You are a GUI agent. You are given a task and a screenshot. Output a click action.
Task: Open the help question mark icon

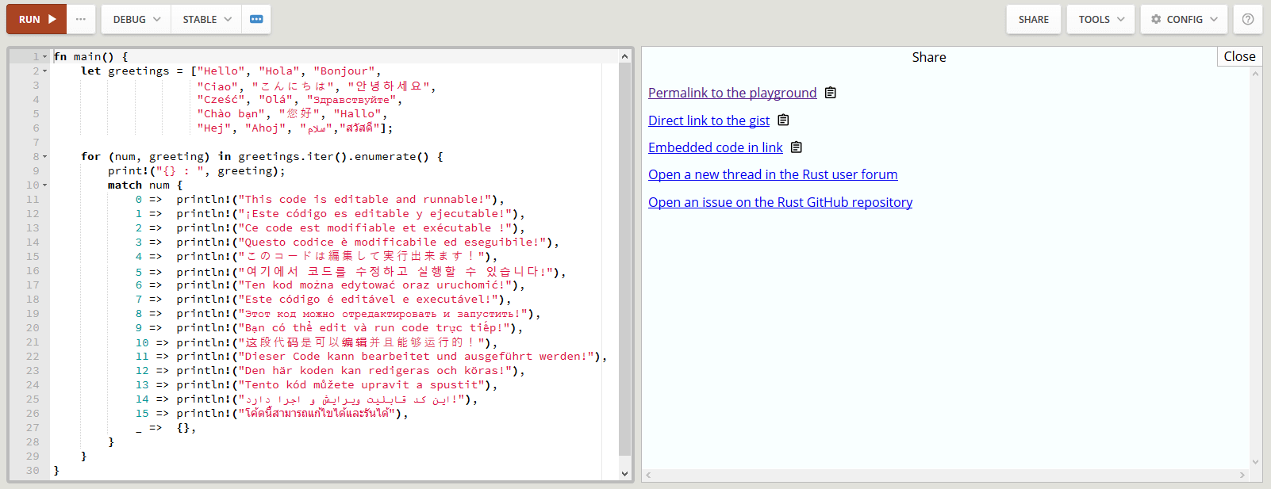point(1247,19)
